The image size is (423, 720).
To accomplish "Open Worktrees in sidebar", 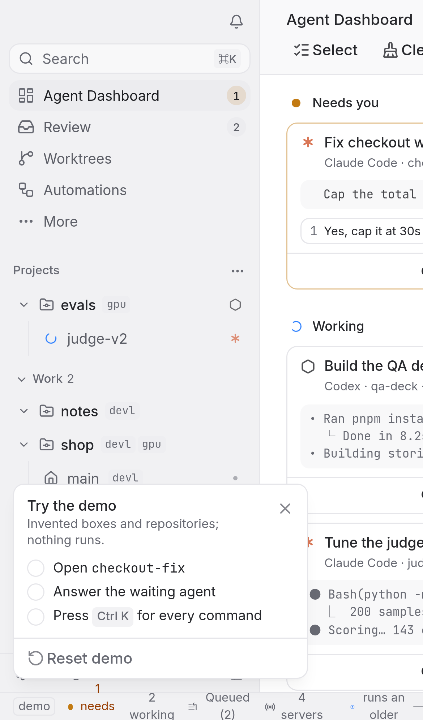I will pos(129,159).
